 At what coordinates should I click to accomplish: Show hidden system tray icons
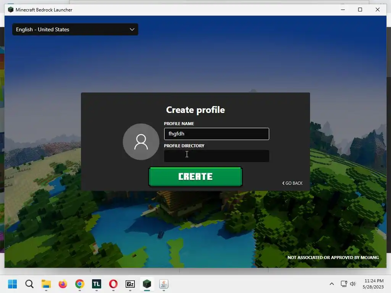click(332, 284)
